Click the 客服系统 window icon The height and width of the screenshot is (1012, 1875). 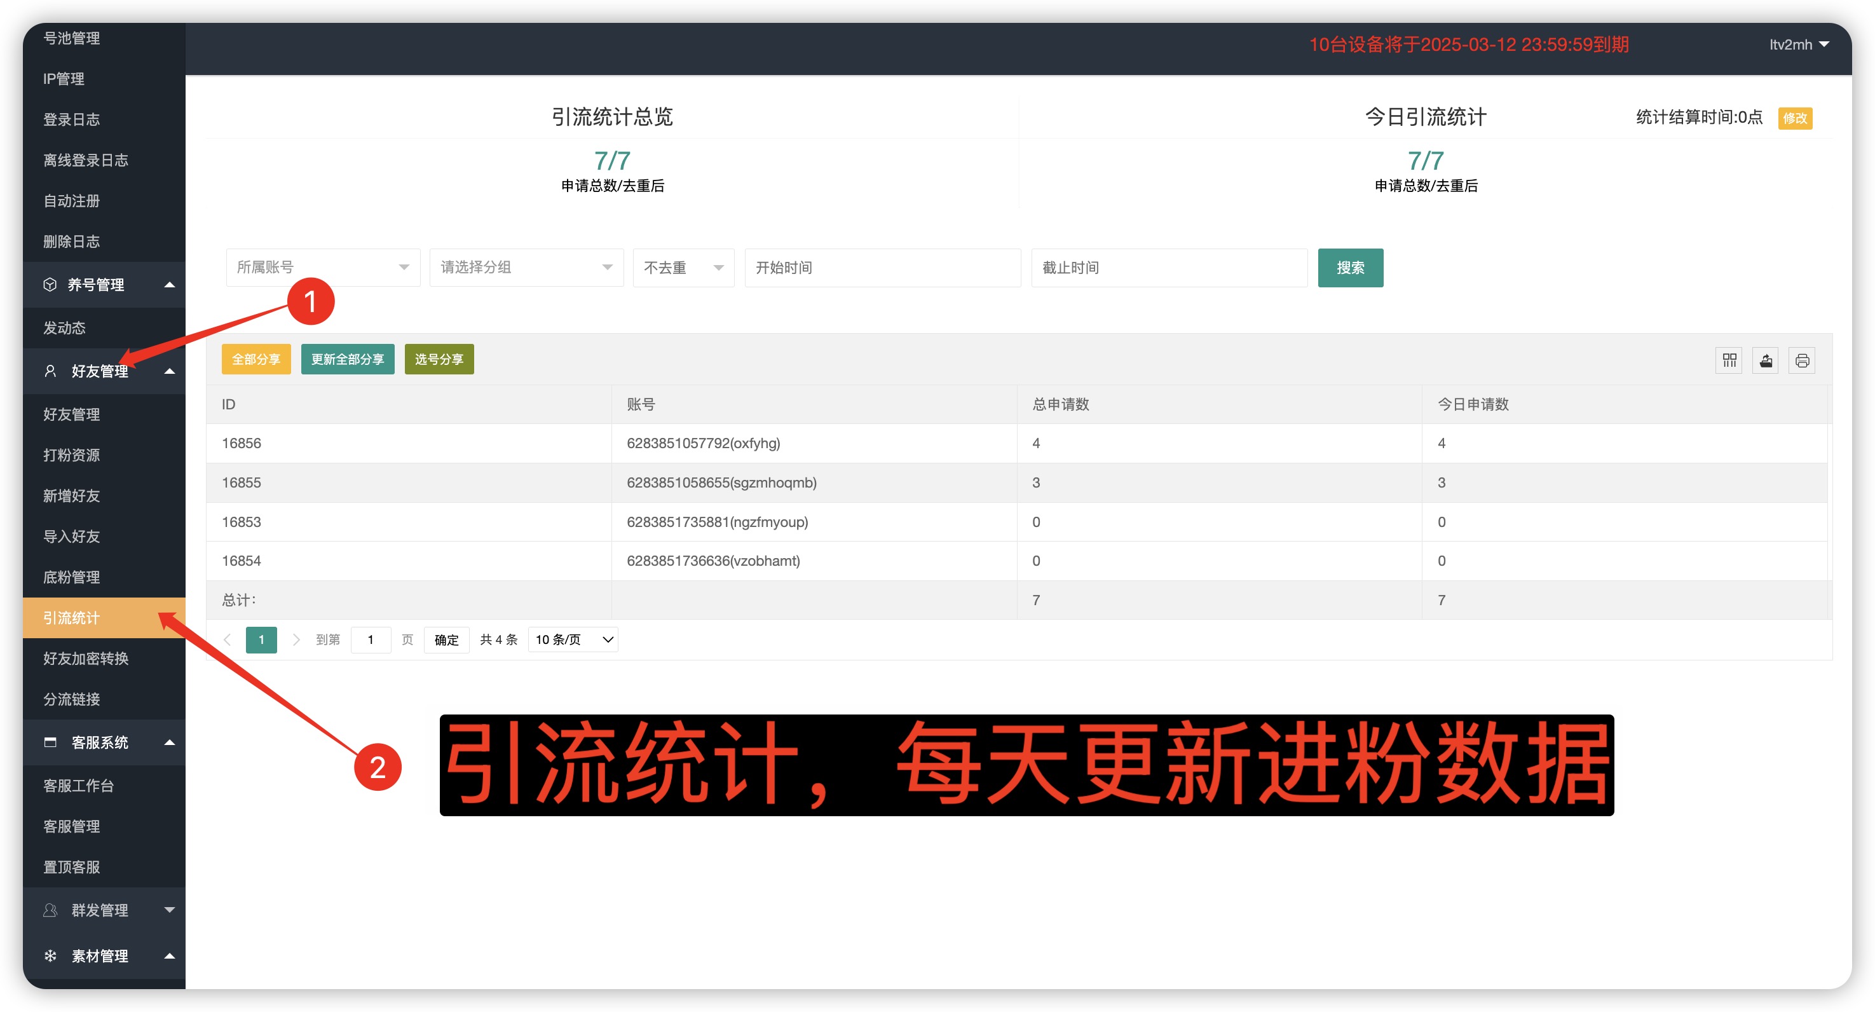[50, 742]
